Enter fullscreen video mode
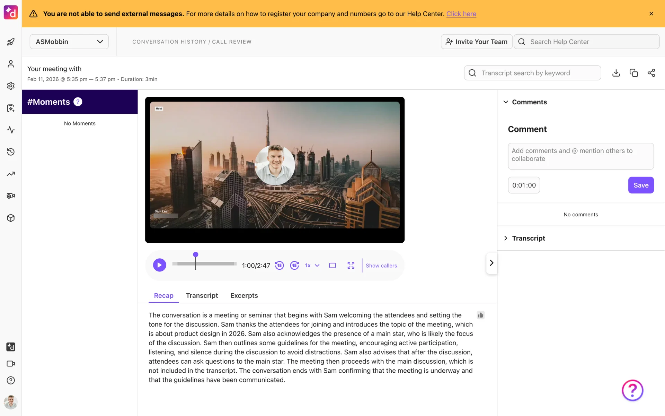The image size is (665, 416). [351, 266]
